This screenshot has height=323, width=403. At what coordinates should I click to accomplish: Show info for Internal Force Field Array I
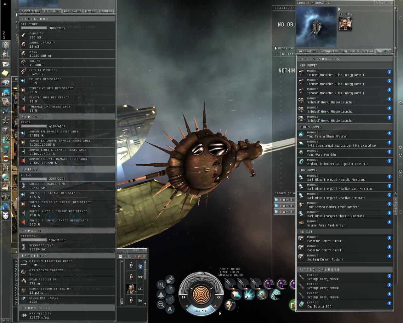[389, 223]
